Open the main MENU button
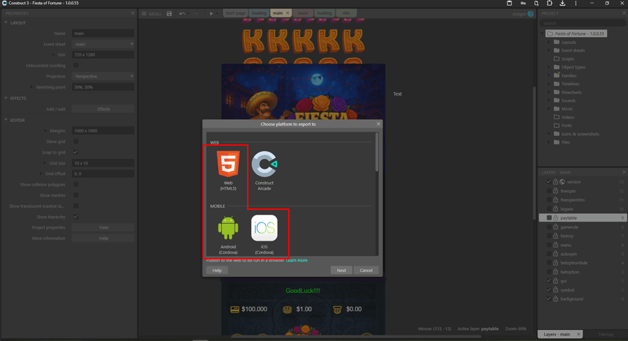The width and height of the screenshot is (628, 341). tap(151, 13)
